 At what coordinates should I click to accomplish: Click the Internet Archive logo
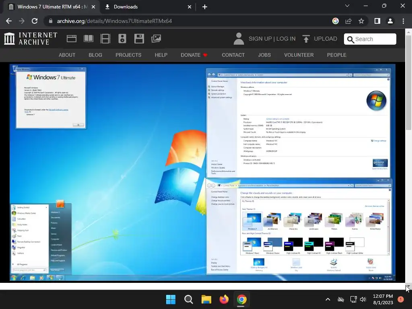pyautogui.click(x=31, y=39)
